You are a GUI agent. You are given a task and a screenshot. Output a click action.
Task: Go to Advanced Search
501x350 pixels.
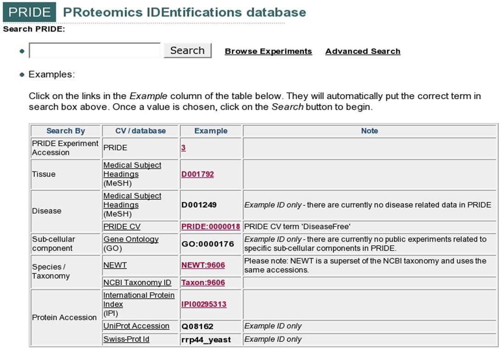coord(362,51)
